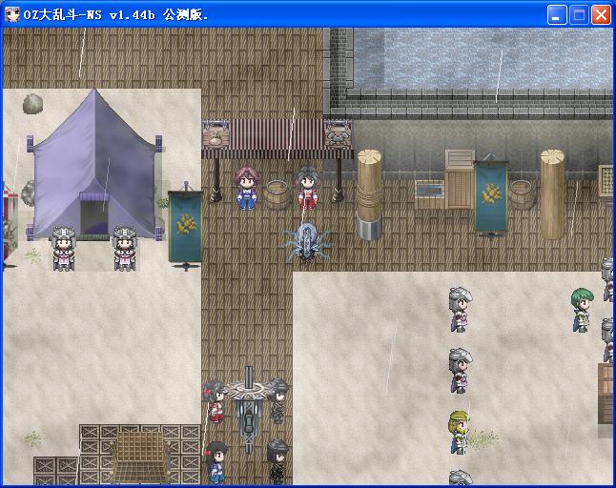This screenshot has height=488, width=616.
Task: Click the teal banner beside the purple tent
Action: 186,227
